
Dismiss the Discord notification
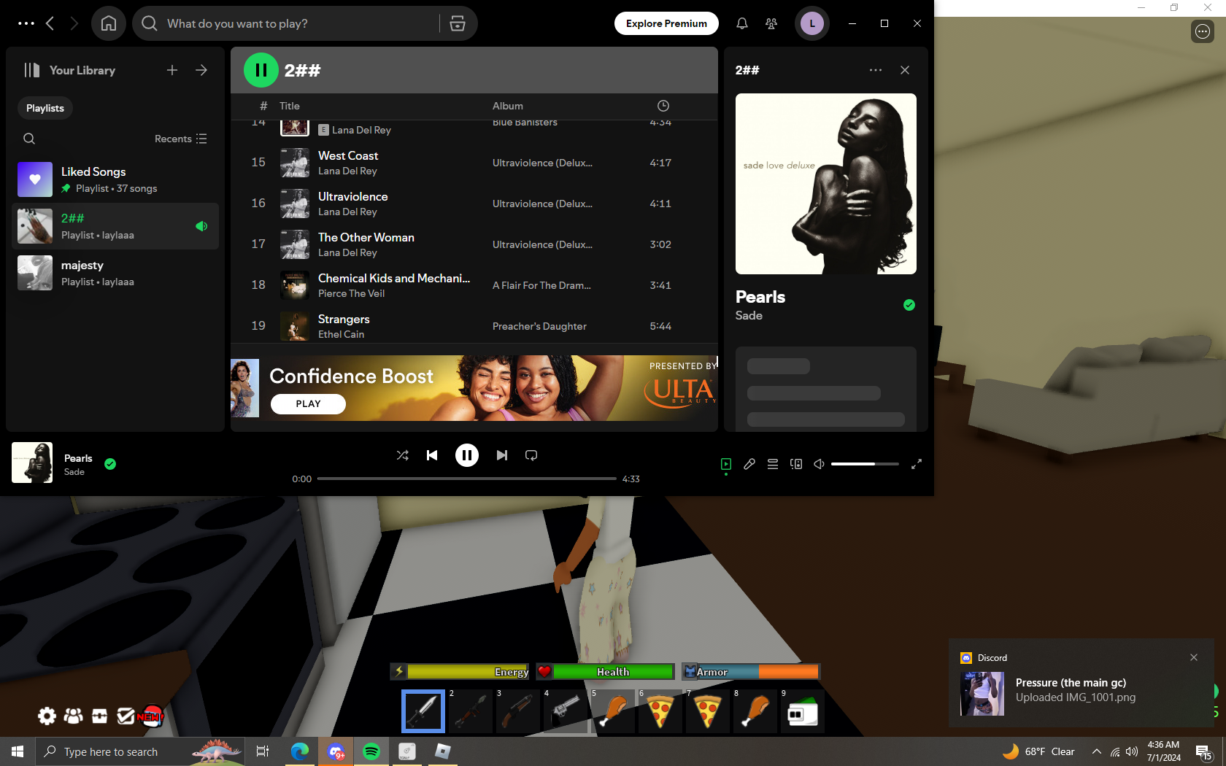[x=1194, y=657]
